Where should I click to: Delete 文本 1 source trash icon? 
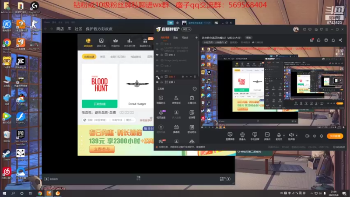[195, 77]
